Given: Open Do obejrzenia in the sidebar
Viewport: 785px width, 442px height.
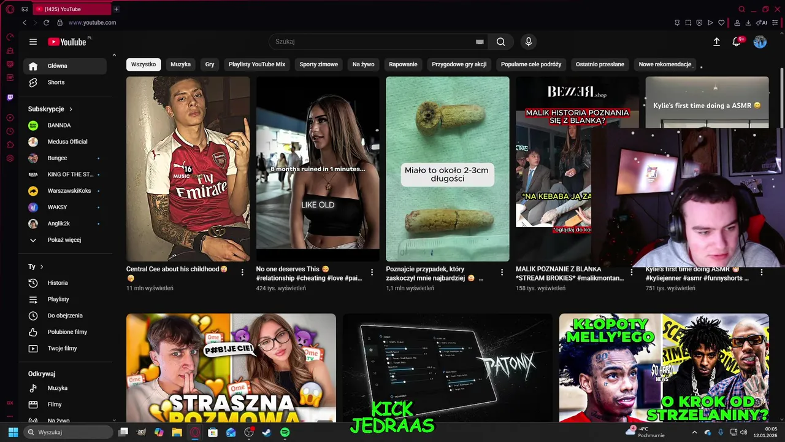Looking at the screenshot, I should (x=65, y=316).
